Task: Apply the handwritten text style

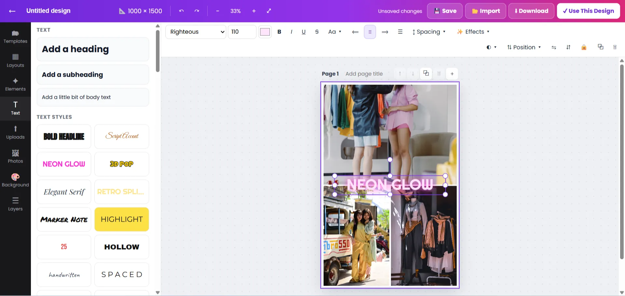Action: point(64,275)
